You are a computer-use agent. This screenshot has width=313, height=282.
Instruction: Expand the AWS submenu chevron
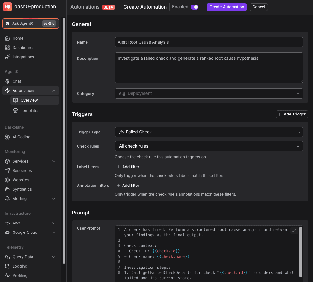point(54,223)
